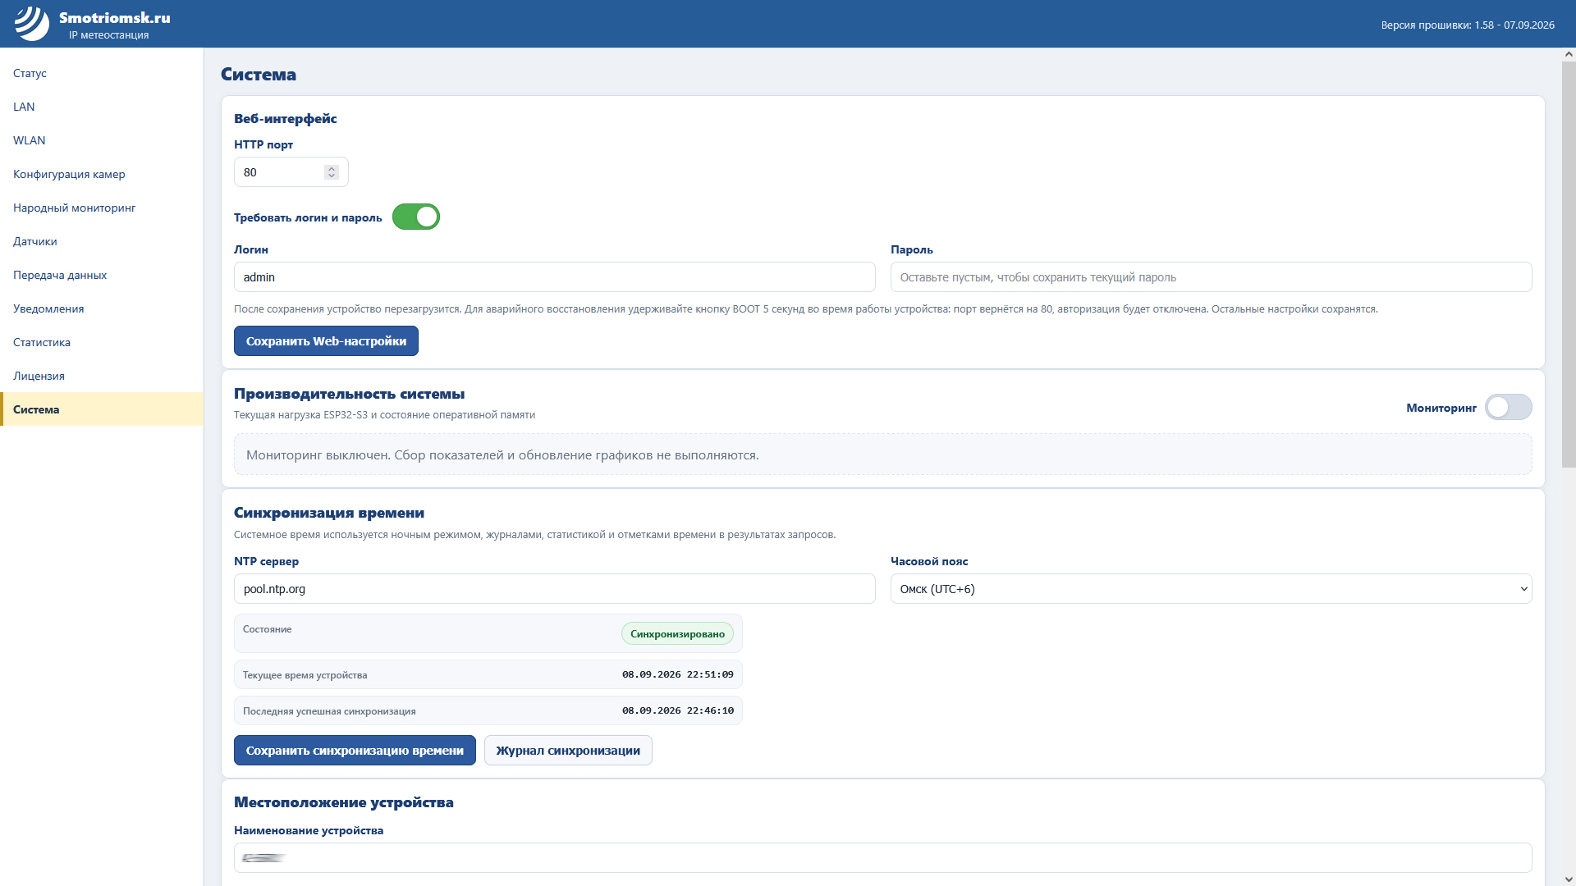The image size is (1576, 886).
Task: Click Сохранить Web-настройки button
Action: pyautogui.click(x=326, y=341)
